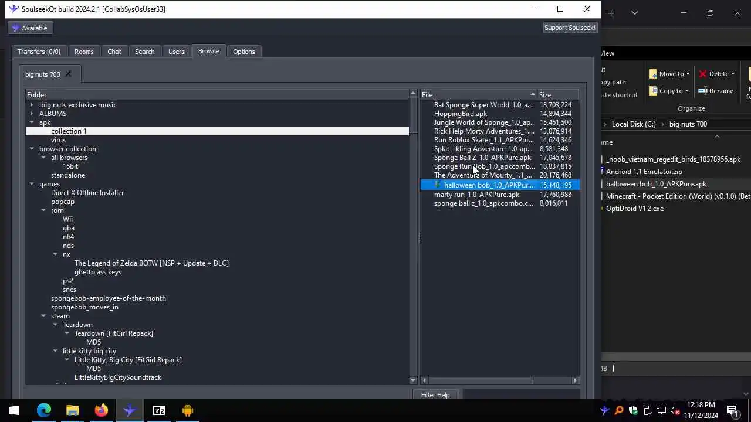751x422 pixels.
Task: Go to the Search tab
Action: [x=144, y=52]
